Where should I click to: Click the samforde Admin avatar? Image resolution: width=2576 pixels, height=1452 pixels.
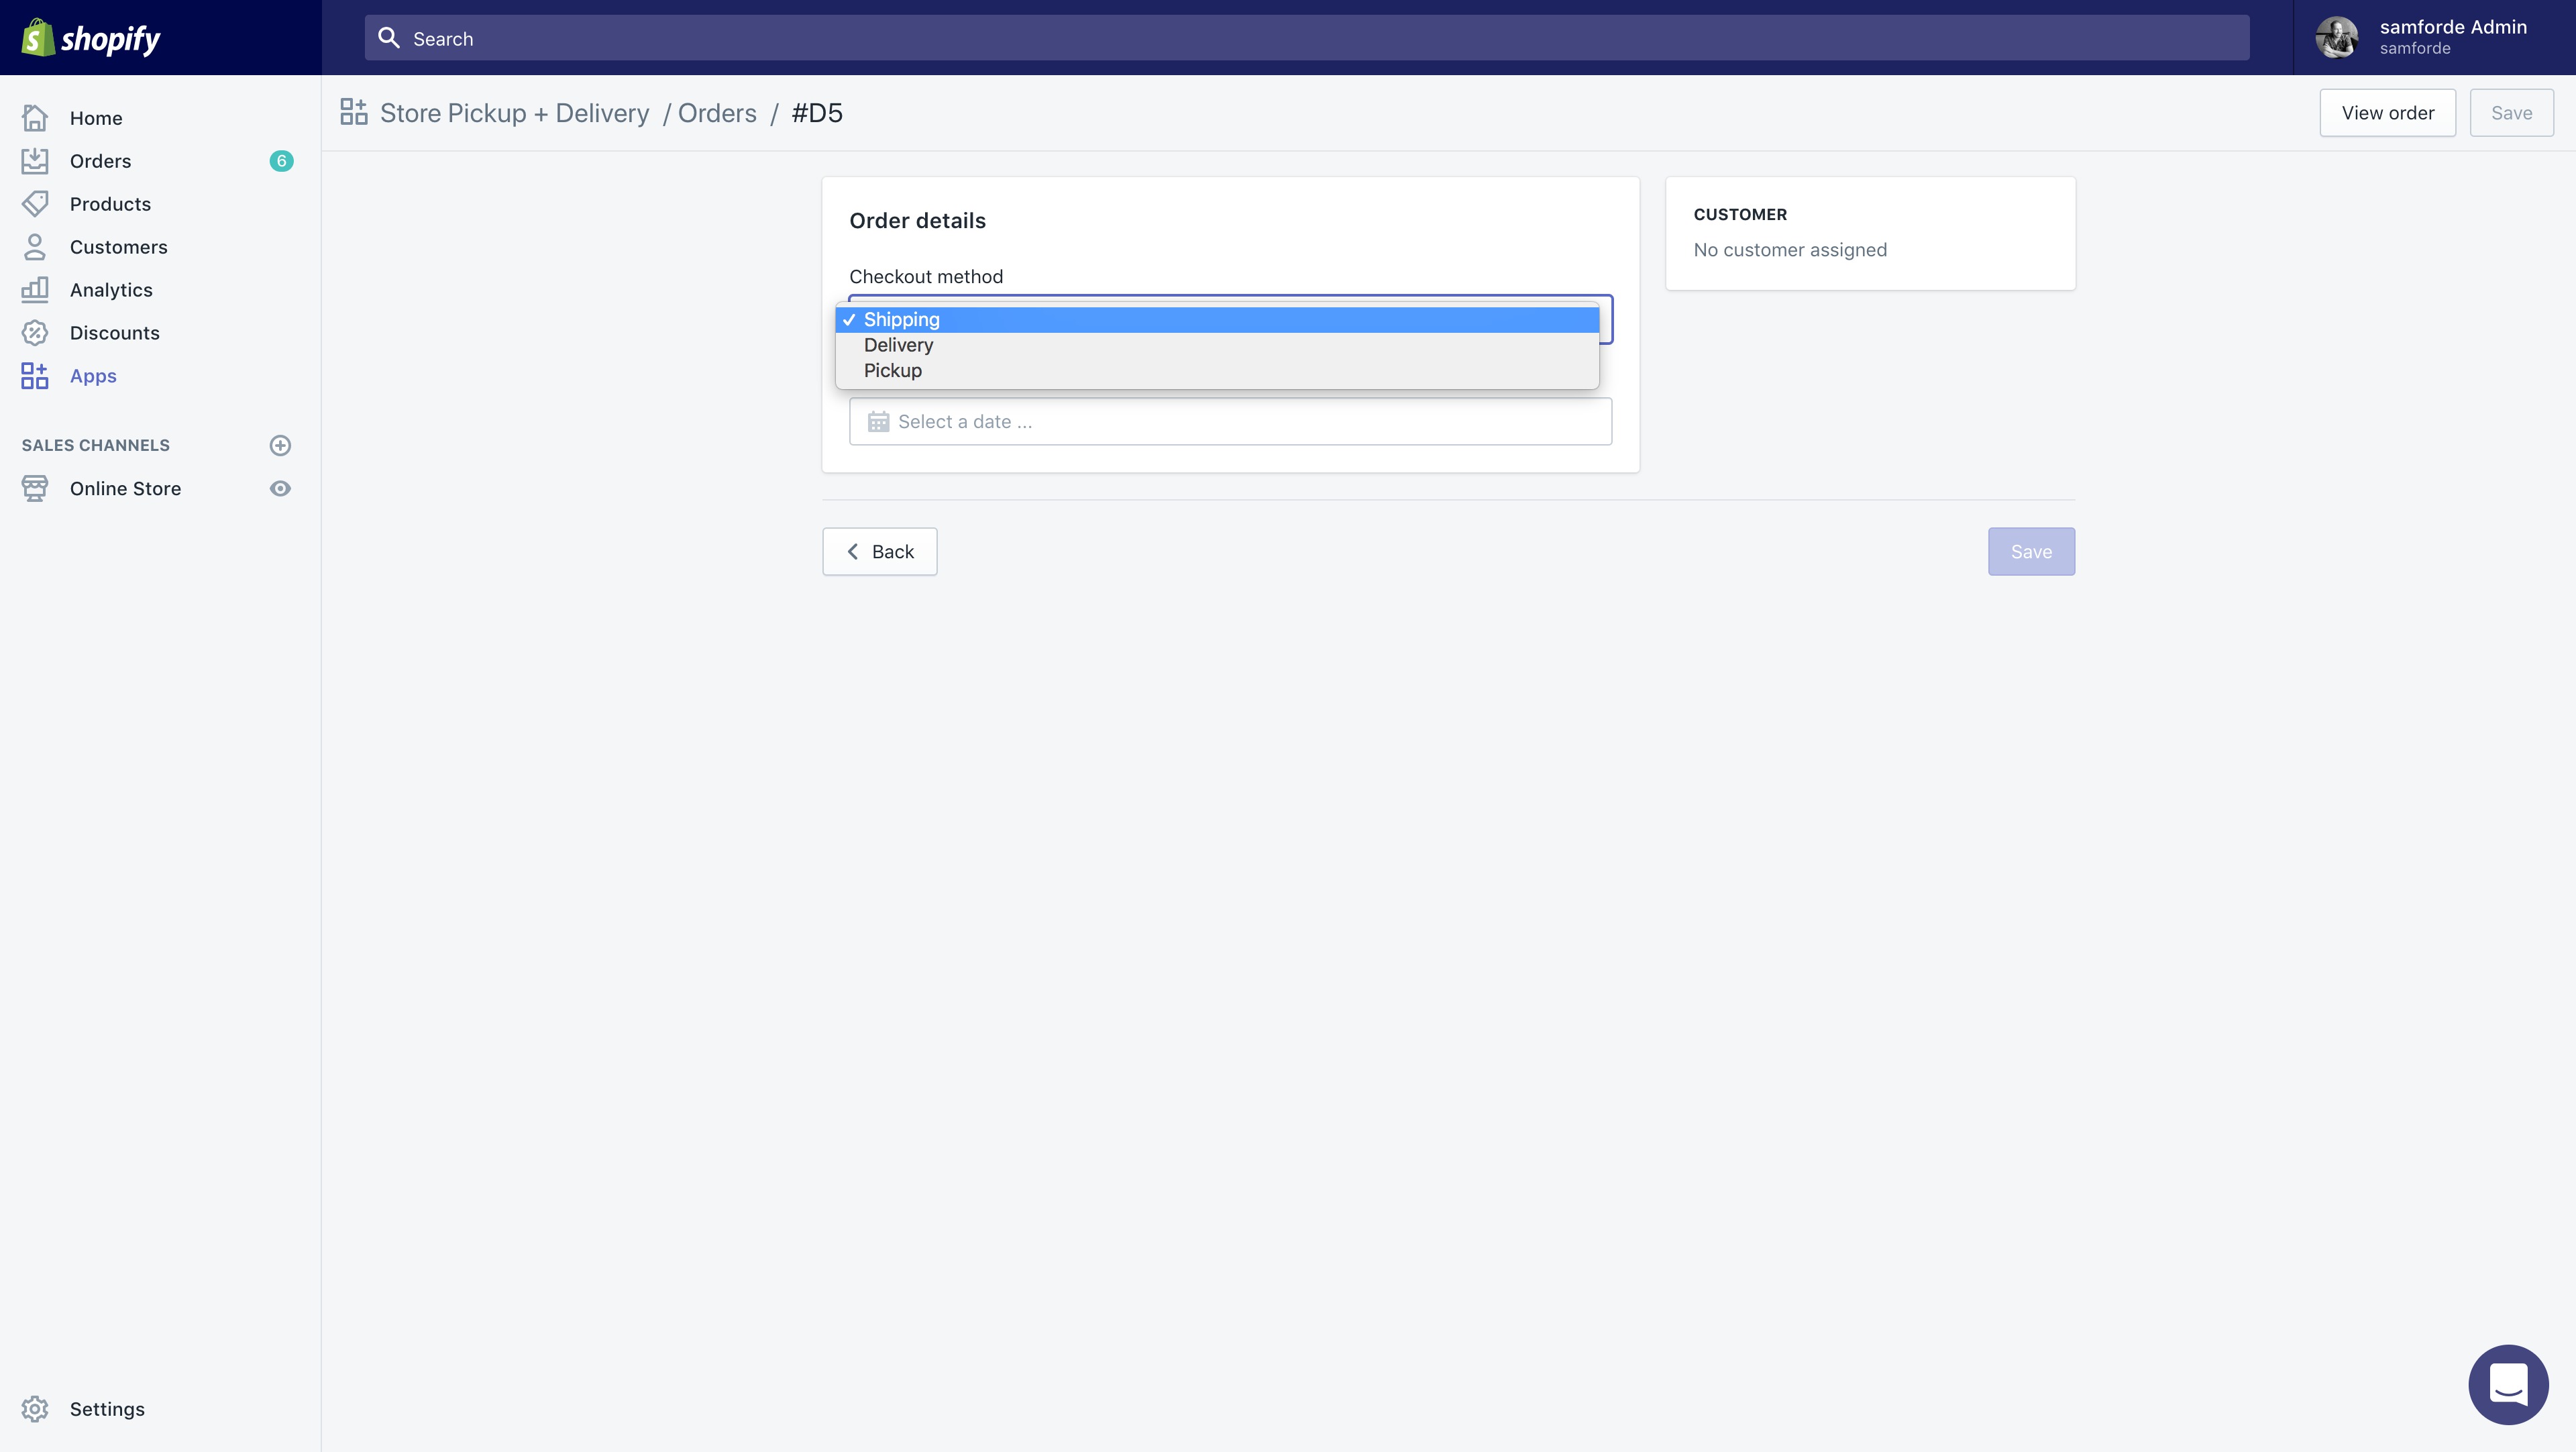pos(2336,38)
